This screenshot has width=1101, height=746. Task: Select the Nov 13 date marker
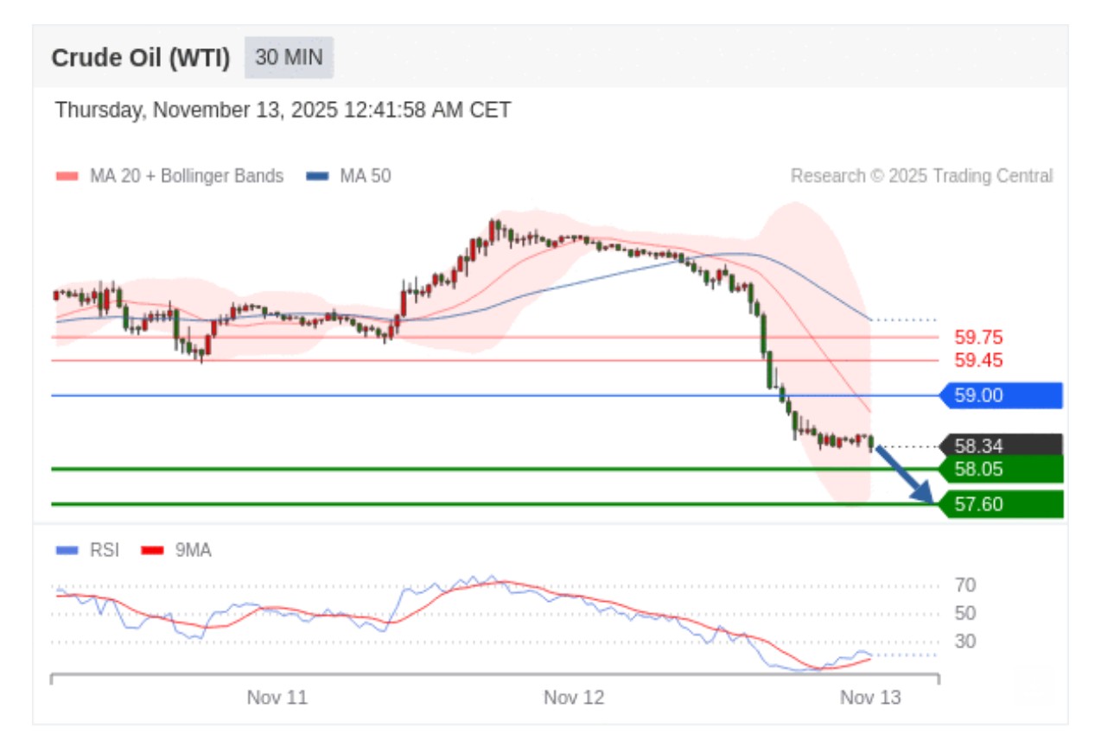(x=870, y=698)
